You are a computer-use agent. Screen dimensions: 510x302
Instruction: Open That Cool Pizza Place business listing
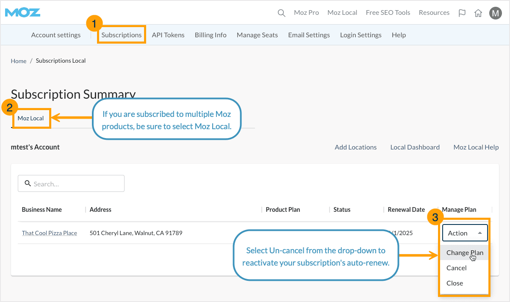[x=49, y=233]
